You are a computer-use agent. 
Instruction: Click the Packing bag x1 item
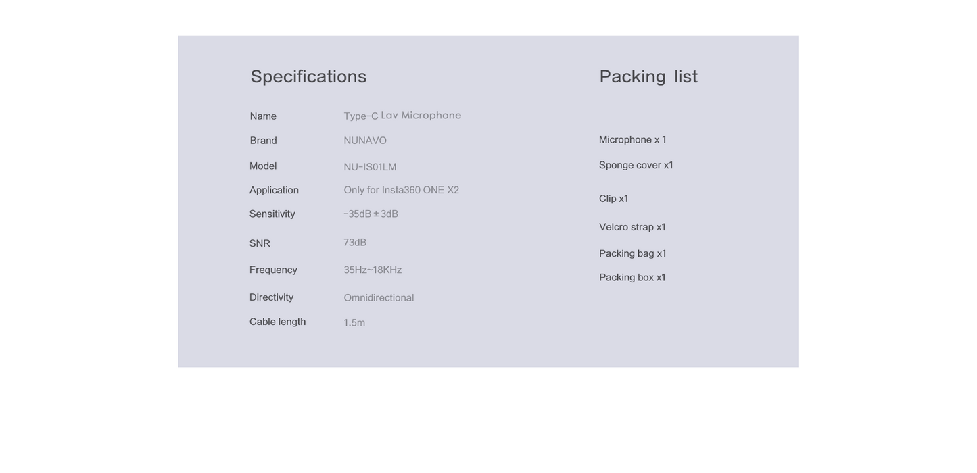point(632,253)
